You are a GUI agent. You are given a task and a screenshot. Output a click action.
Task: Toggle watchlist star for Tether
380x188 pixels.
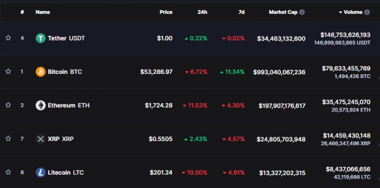pos(8,38)
